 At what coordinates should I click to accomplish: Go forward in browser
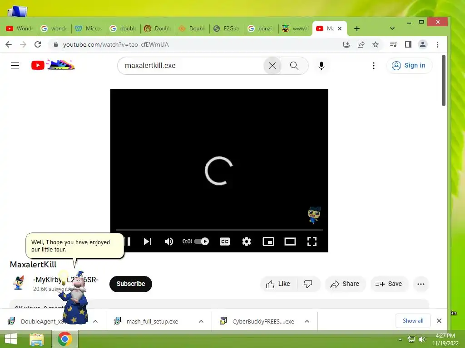point(23,44)
